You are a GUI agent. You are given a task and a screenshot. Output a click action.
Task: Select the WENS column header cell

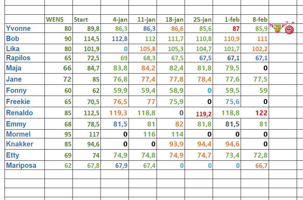click(x=55, y=20)
